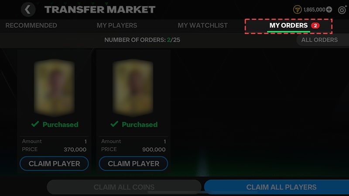Tap the 1,865,000 coin balance
349x196 pixels.
(314, 10)
